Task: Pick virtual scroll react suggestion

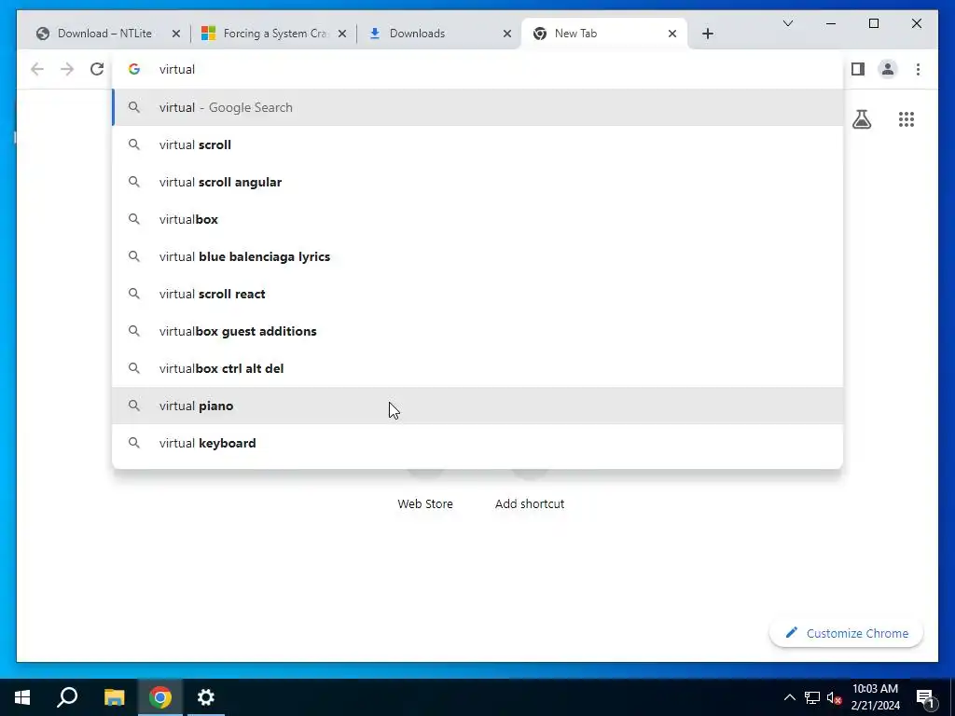Action: pos(477,294)
